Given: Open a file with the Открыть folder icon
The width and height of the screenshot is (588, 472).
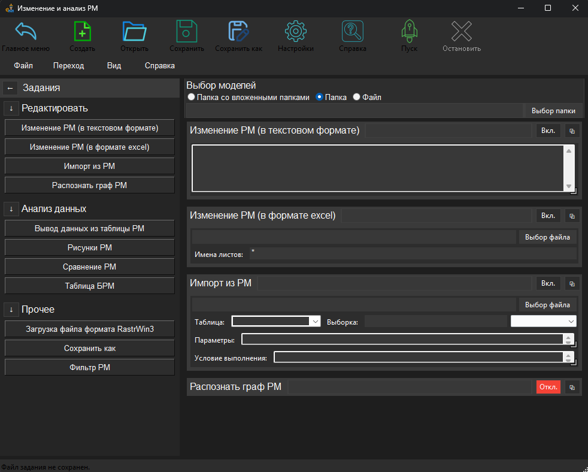Looking at the screenshot, I should [x=134, y=31].
